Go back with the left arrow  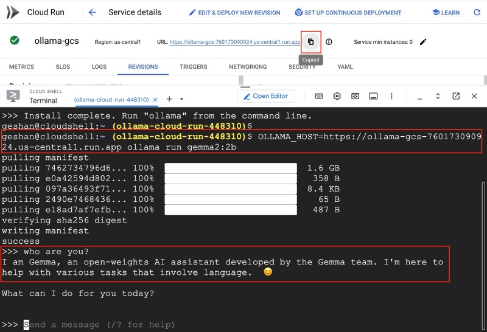point(93,12)
